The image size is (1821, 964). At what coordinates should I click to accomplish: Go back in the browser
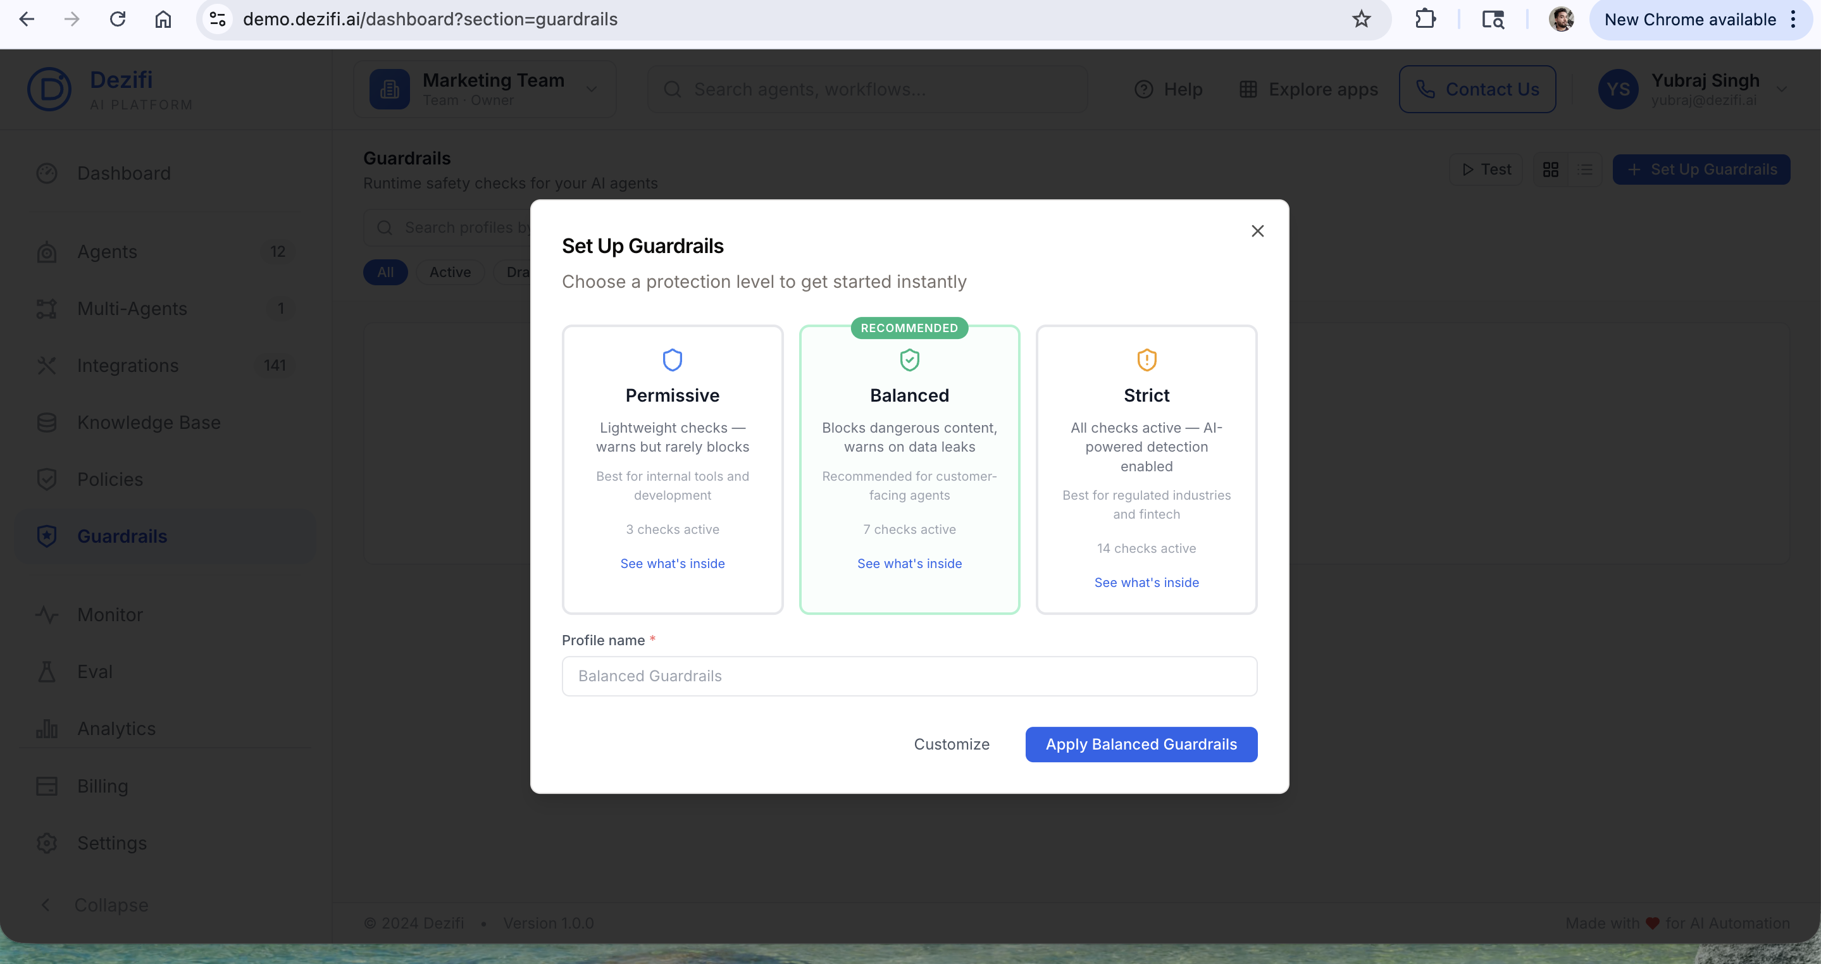click(x=27, y=19)
